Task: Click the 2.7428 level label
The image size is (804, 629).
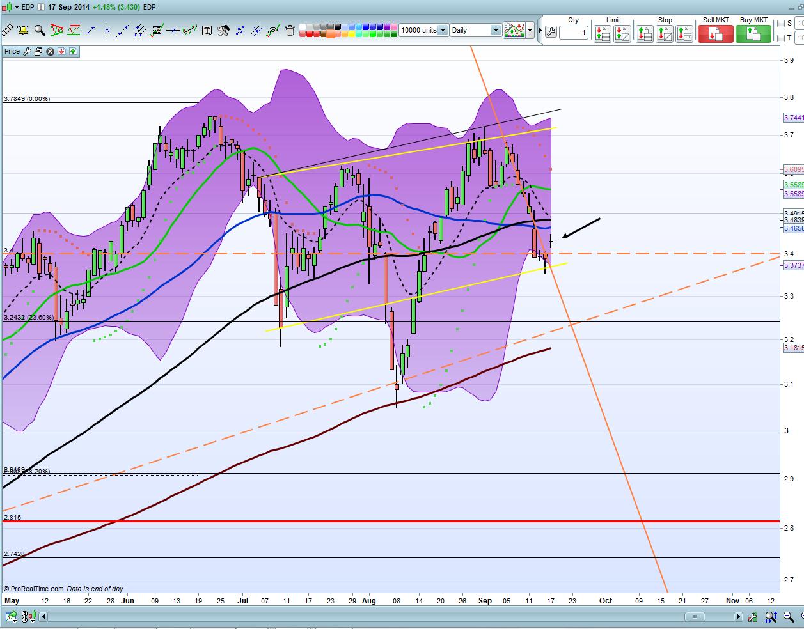Action: (15, 554)
